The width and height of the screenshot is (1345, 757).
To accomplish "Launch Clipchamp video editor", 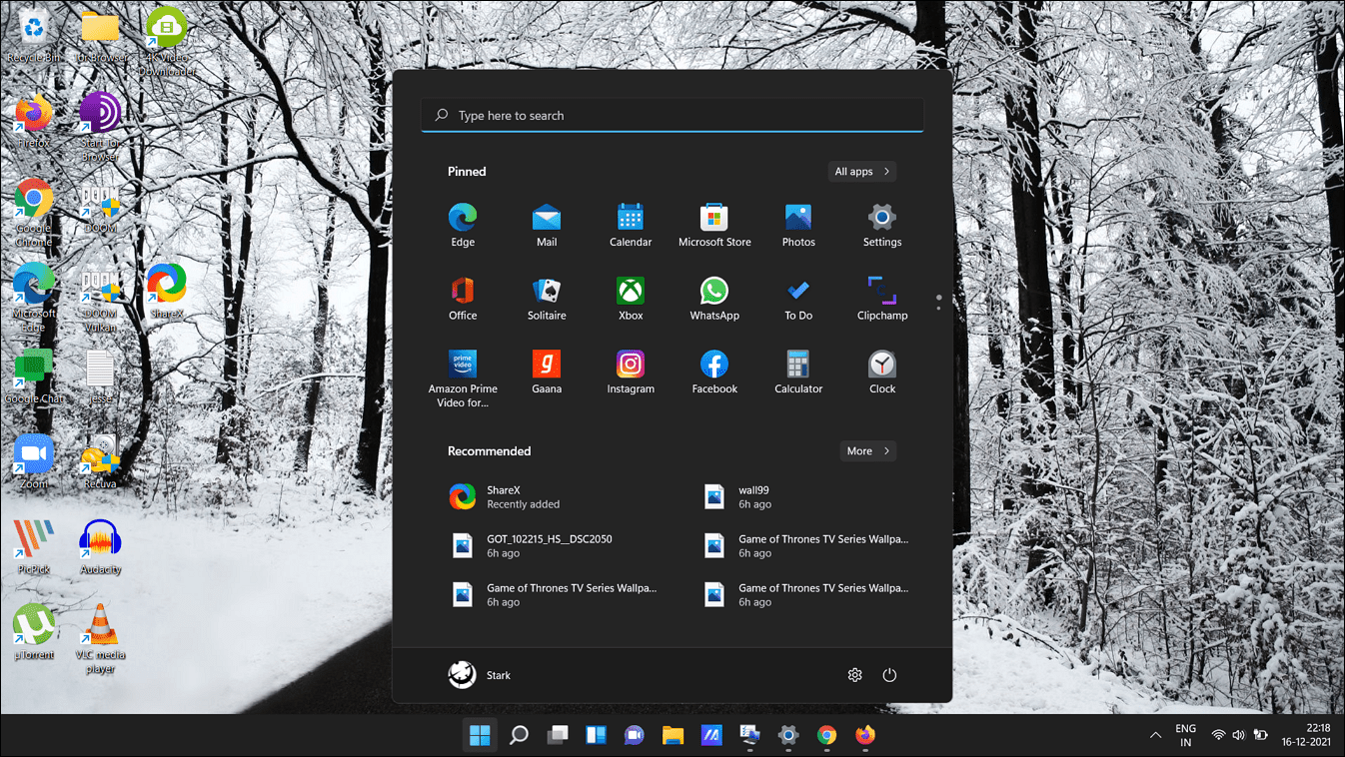I will click(882, 299).
